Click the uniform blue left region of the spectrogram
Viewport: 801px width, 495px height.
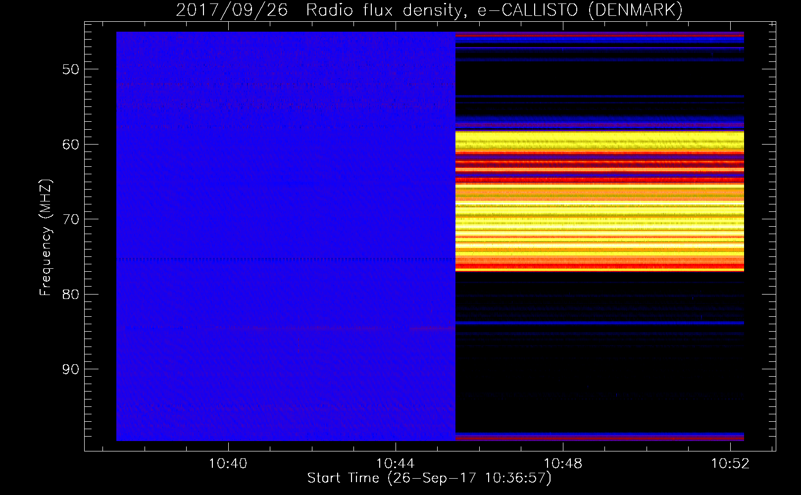click(x=286, y=236)
